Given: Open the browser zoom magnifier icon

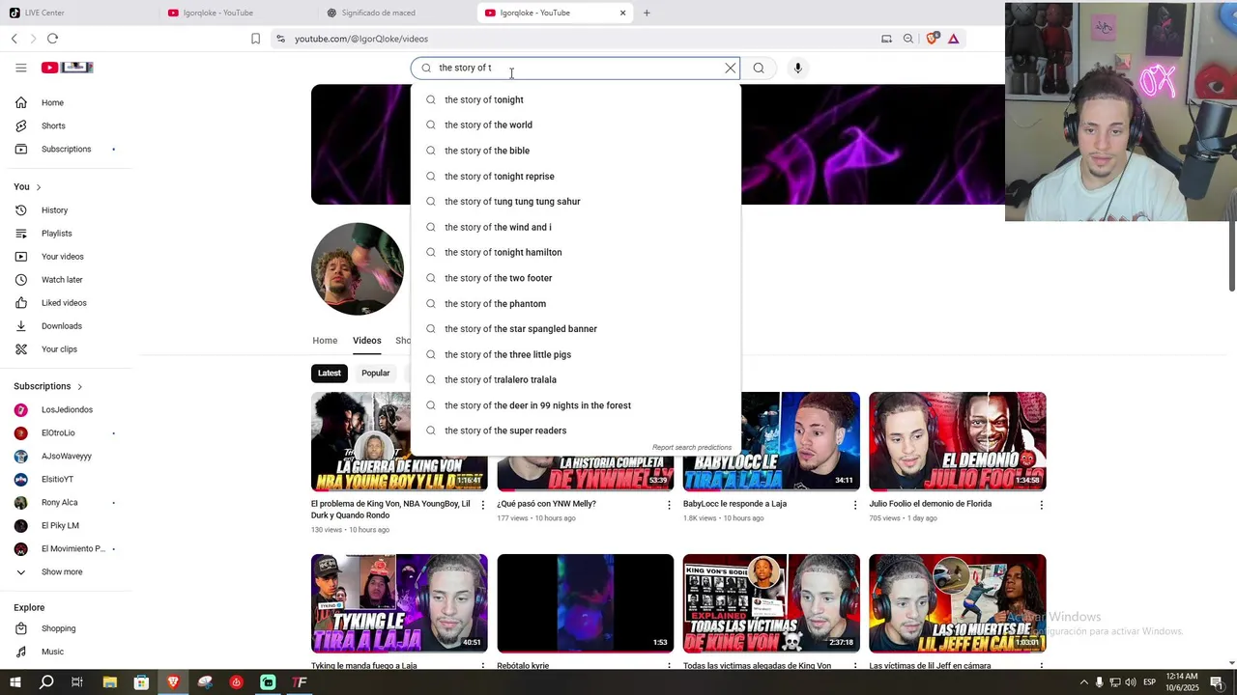Looking at the screenshot, I should (x=907, y=39).
